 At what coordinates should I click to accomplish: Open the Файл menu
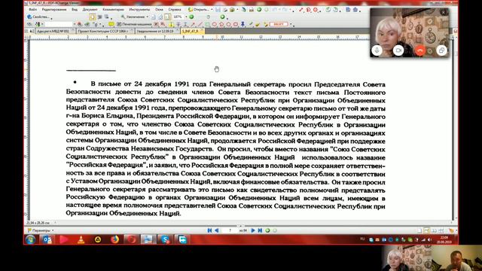tap(32, 10)
